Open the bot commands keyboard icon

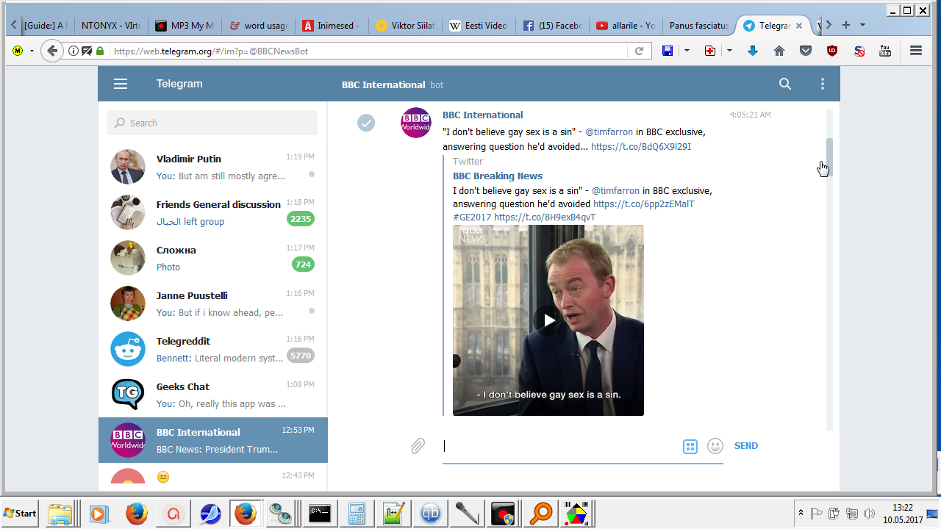(690, 446)
